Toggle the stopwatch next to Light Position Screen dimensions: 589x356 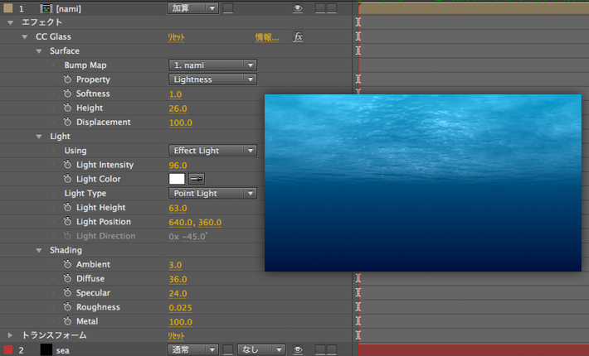68,223
